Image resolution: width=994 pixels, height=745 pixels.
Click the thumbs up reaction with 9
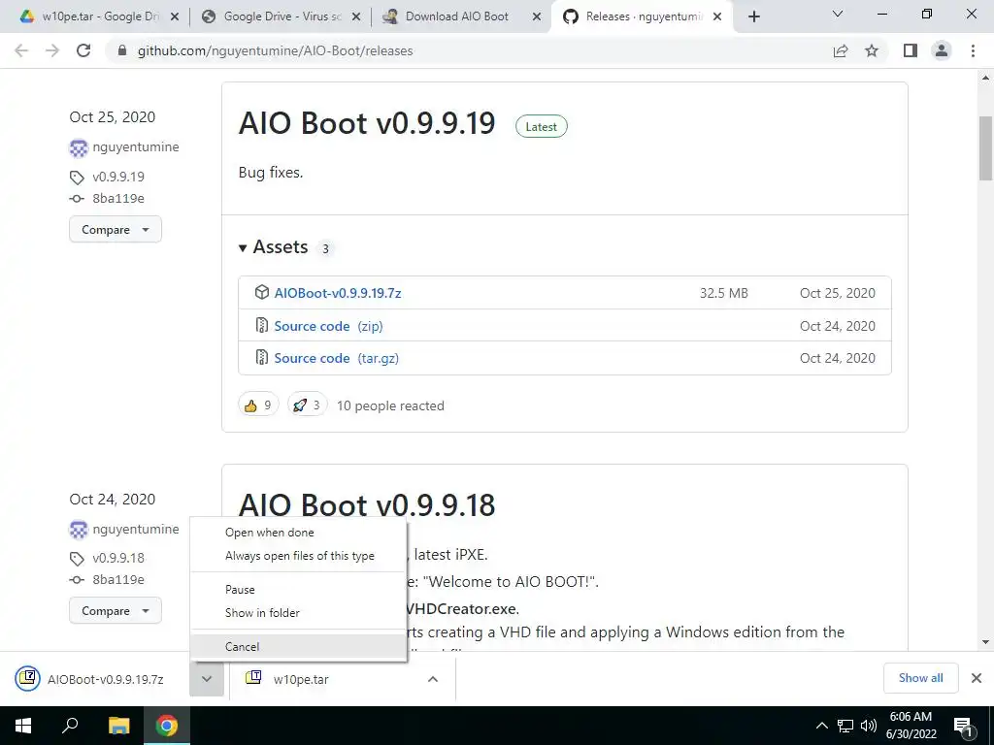[x=258, y=405]
